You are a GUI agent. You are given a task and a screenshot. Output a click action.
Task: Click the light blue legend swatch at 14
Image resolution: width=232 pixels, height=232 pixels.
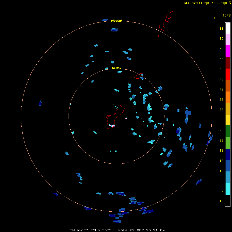(x=228, y=177)
